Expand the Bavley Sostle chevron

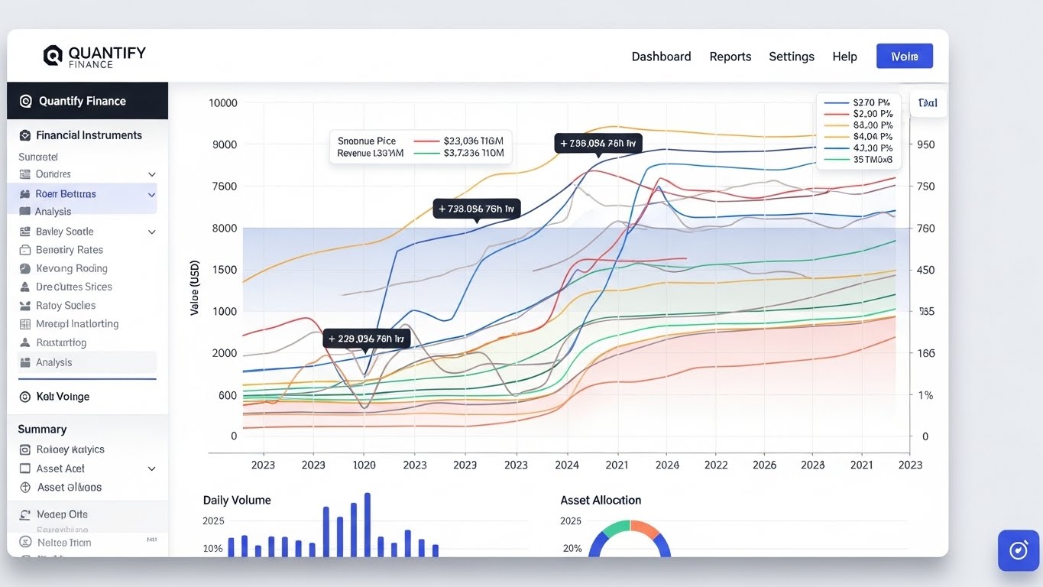coord(151,232)
